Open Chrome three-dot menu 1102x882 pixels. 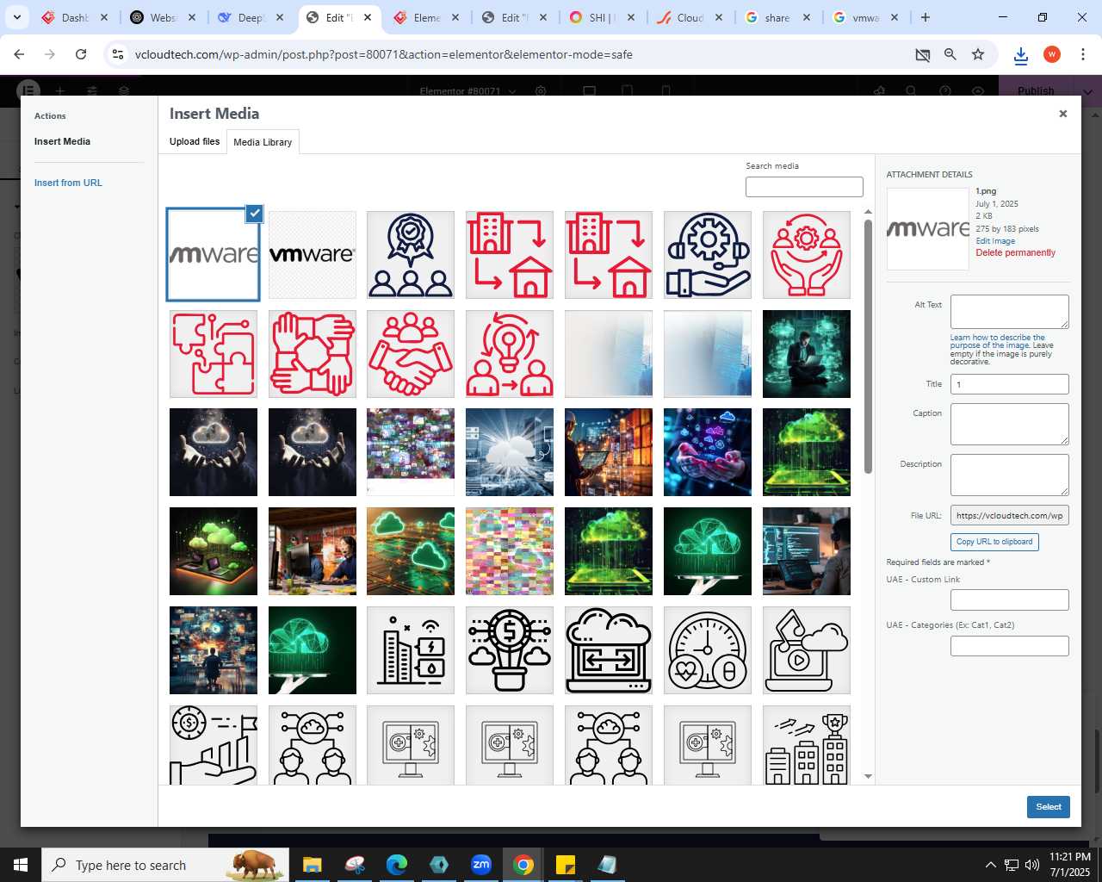click(1083, 54)
